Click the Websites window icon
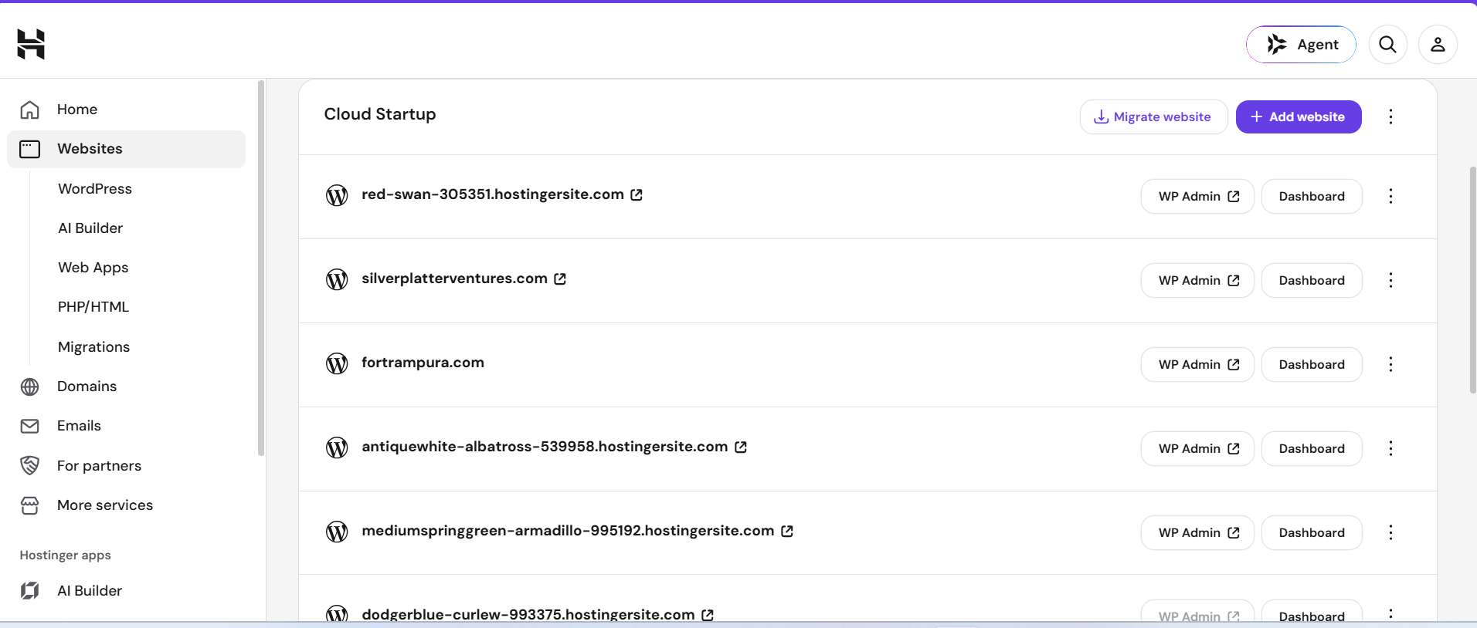 29,149
